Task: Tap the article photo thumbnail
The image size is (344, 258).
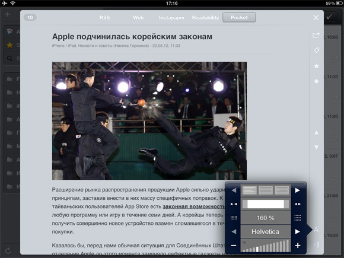Action: (149, 121)
